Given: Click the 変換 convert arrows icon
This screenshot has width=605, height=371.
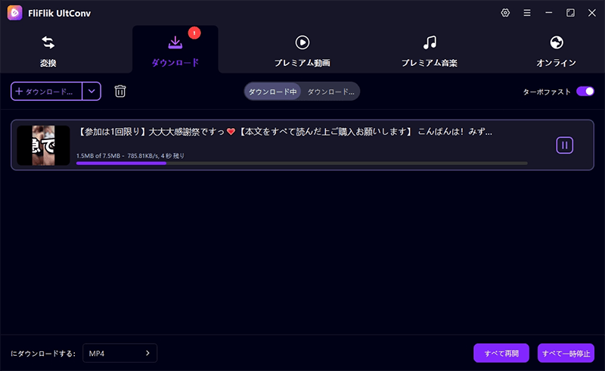Looking at the screenshot, I should (48, 42).
